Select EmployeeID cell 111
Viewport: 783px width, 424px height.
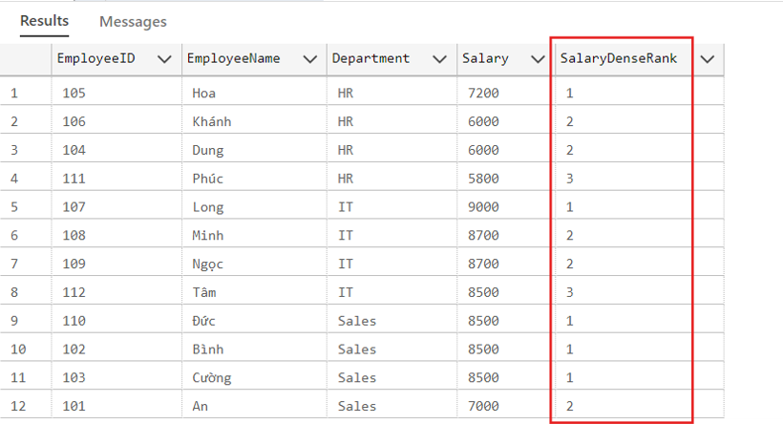116,179
